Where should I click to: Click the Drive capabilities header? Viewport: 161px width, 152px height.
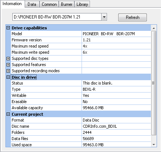click(29, 28)
